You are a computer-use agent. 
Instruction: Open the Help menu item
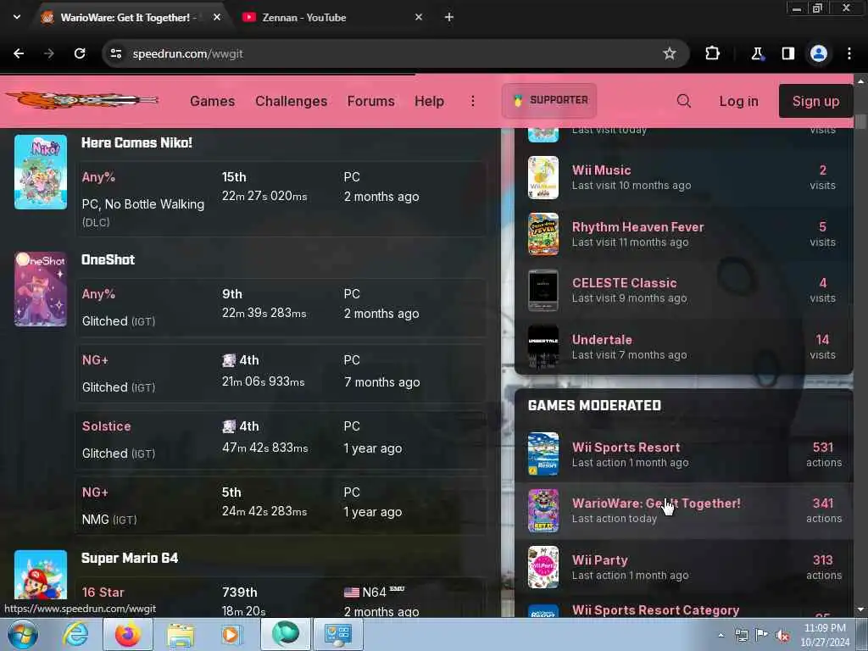(430, 102)
